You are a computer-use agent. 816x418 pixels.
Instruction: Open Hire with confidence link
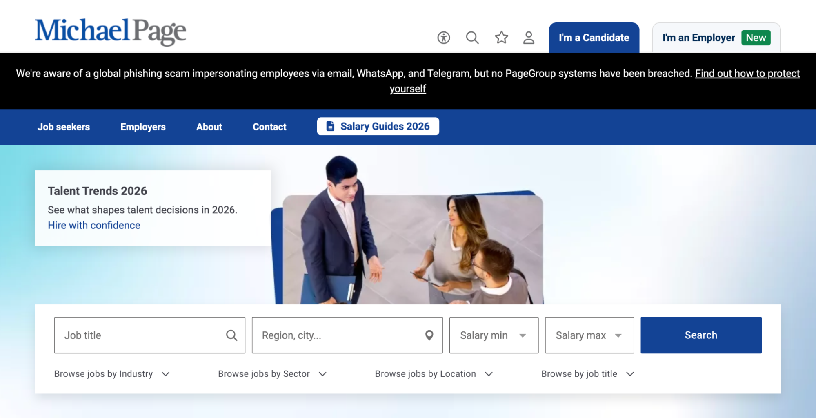pyautogui.click(x=94, y=225)
